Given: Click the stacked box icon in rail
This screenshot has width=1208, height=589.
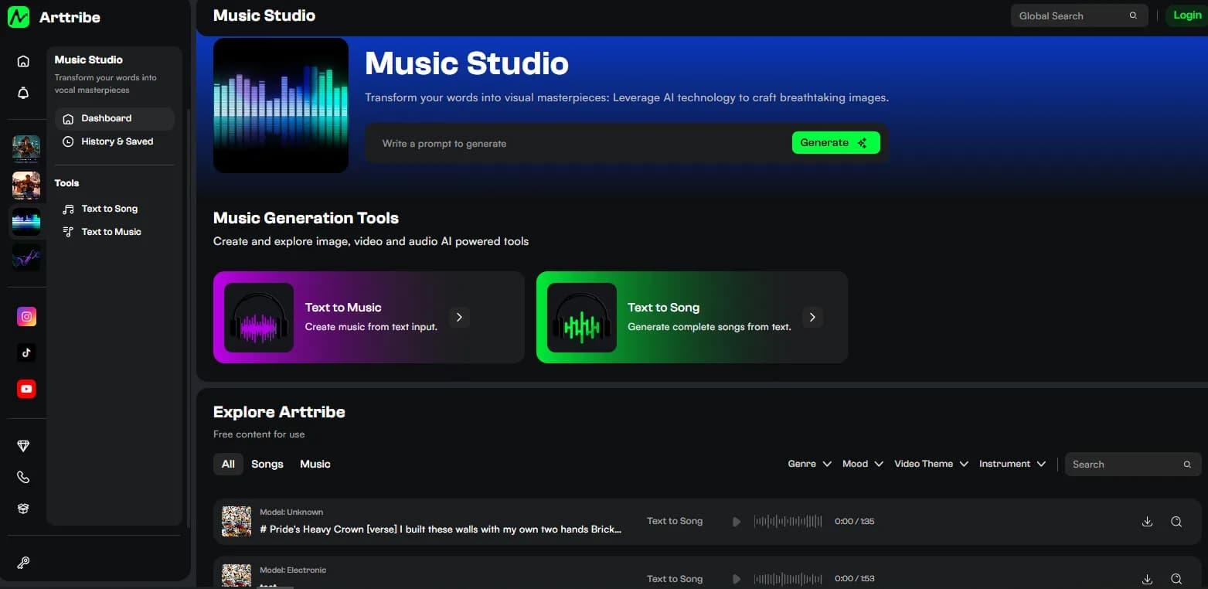Looking at the screenshot, I should coord(23,508).
